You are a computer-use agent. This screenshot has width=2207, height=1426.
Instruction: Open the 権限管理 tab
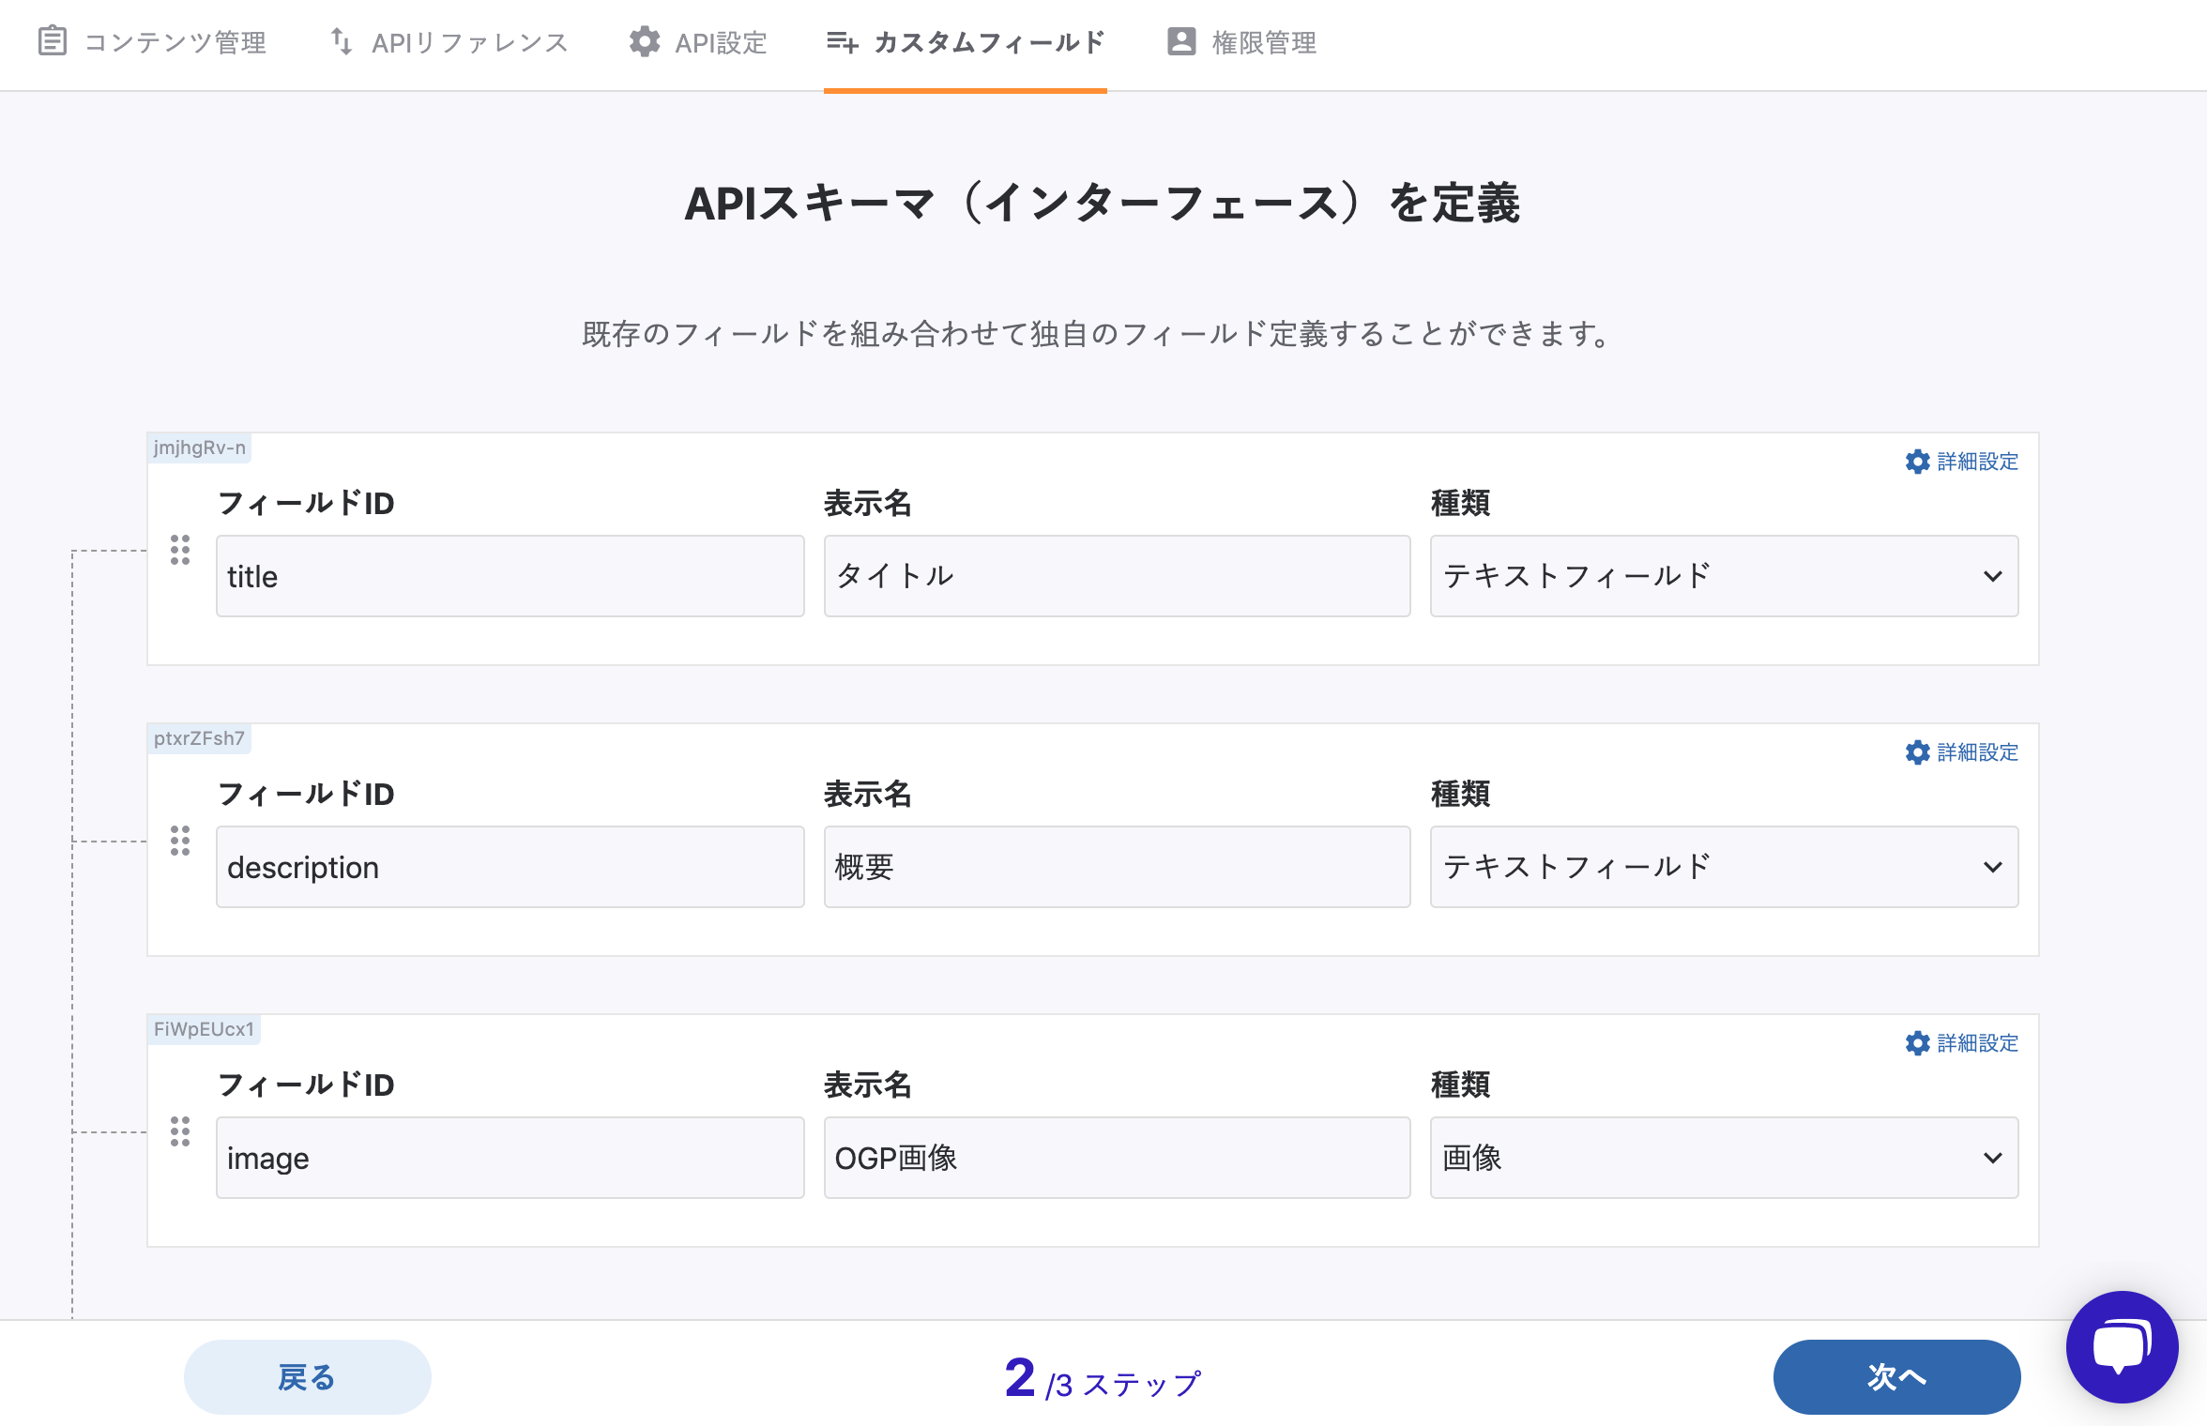[x=1241, y=42]
